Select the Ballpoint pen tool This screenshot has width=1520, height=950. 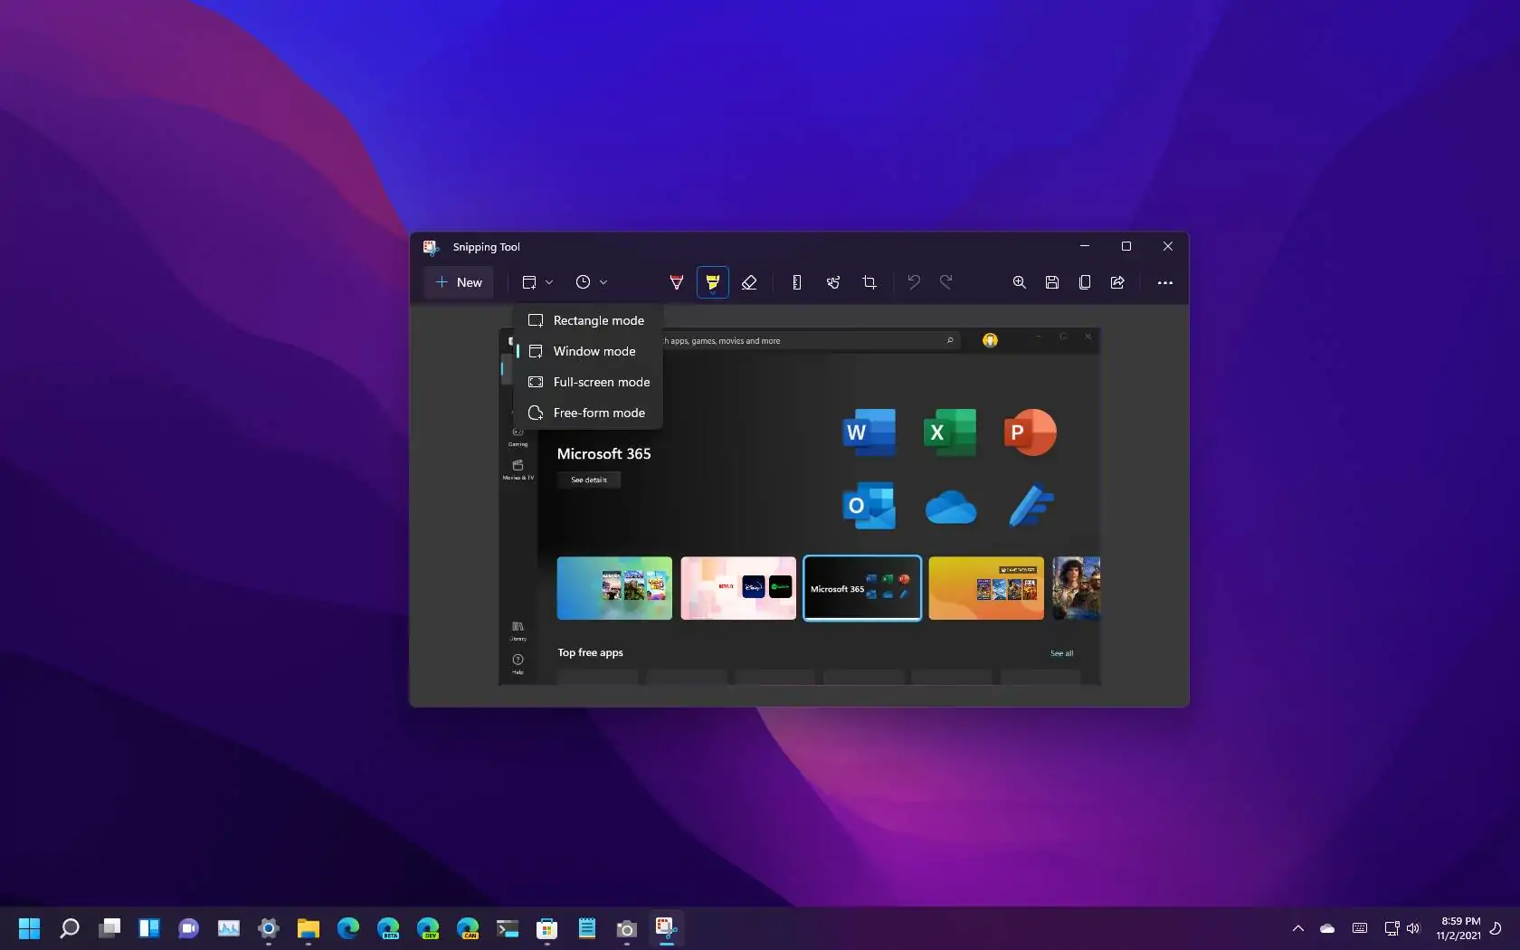point(676,282)
